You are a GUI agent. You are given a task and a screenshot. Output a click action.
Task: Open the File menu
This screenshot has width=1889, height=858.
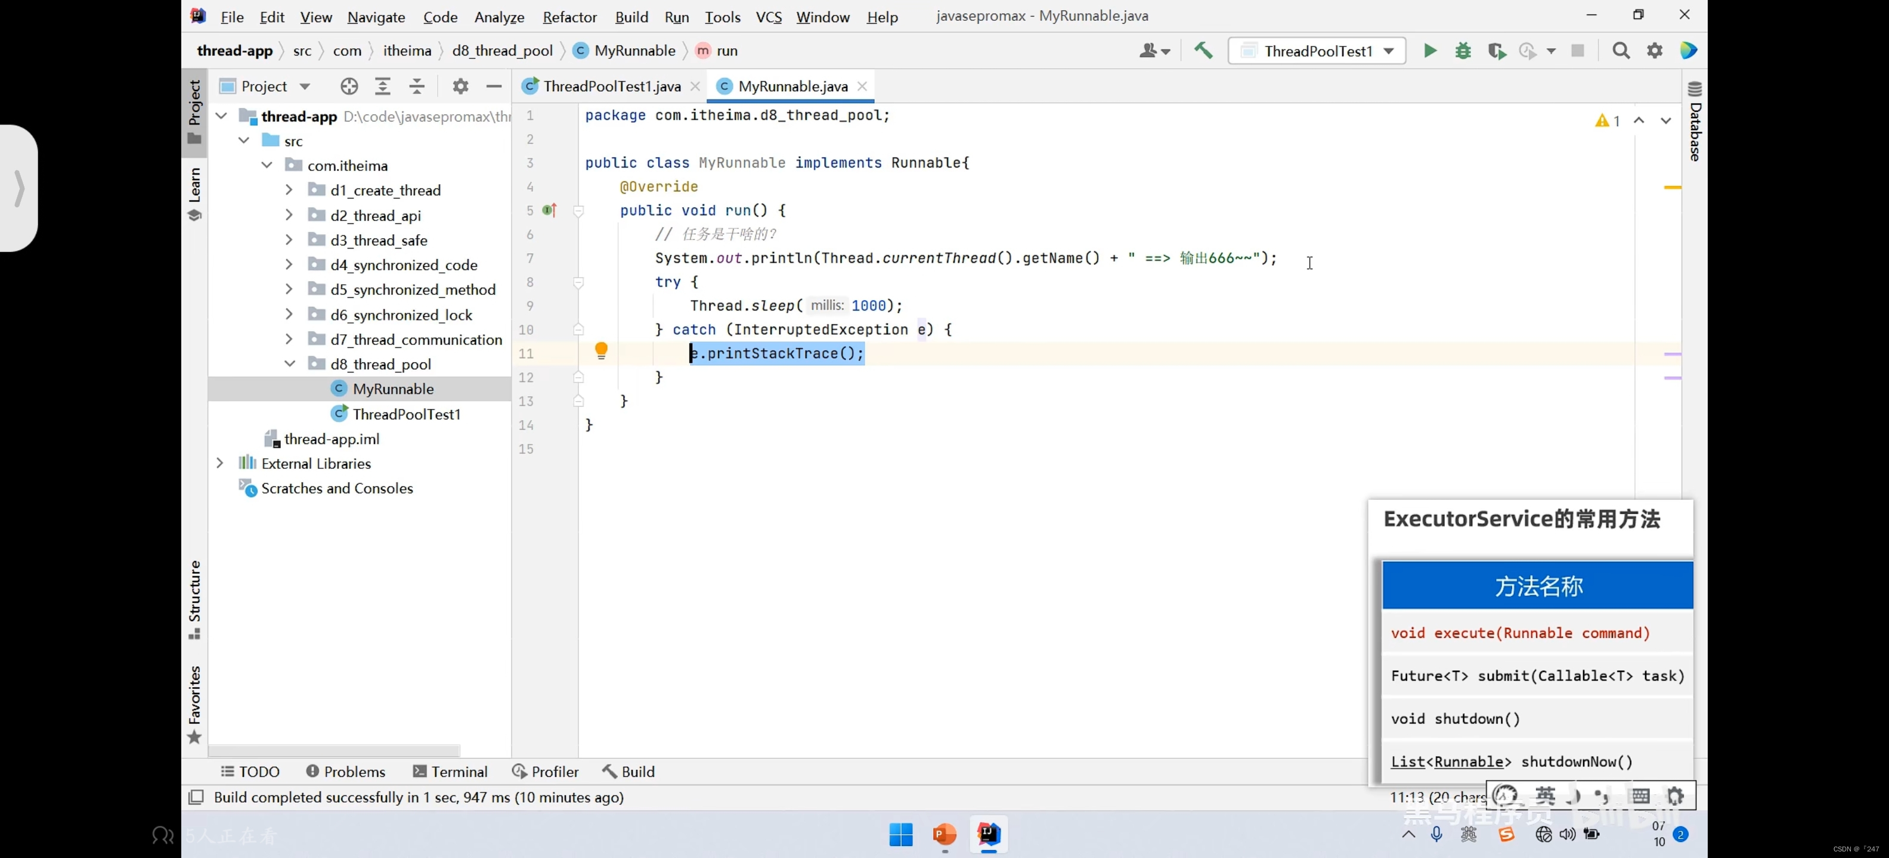click(x=232, y=16)
